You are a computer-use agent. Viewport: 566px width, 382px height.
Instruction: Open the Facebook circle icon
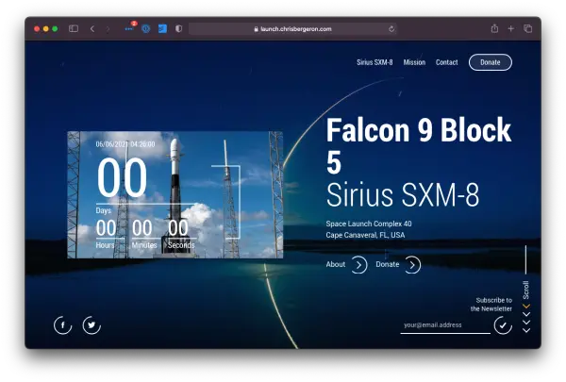point(63,325)
